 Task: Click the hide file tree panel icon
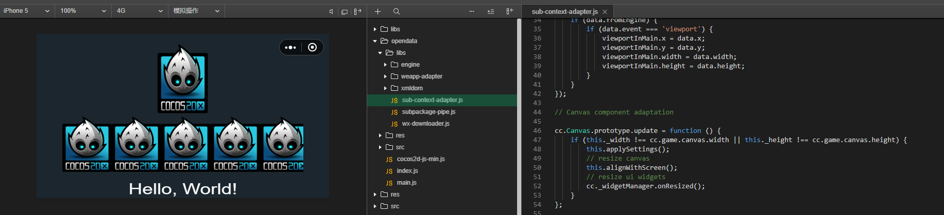point(509,11)
